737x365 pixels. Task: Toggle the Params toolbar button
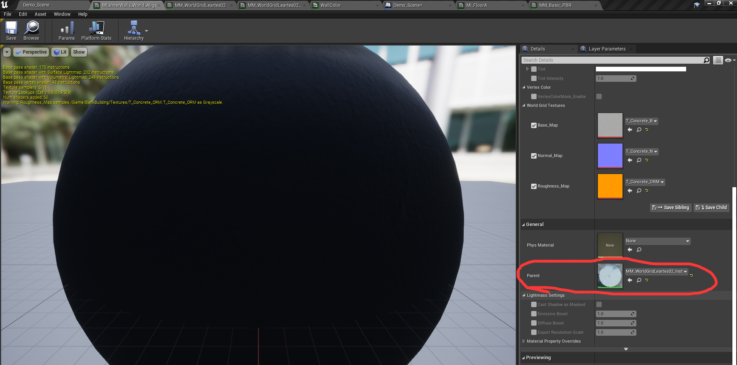coord(67,30)
